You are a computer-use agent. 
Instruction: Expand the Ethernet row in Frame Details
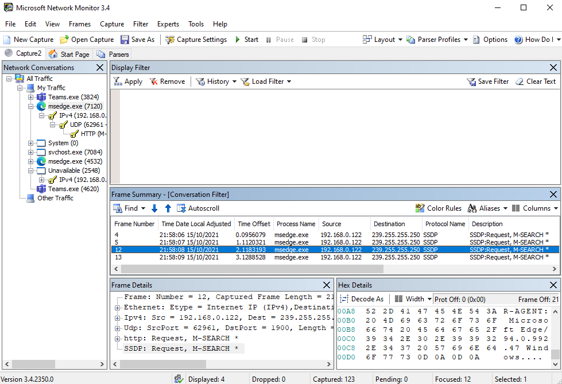click(117, 308)
